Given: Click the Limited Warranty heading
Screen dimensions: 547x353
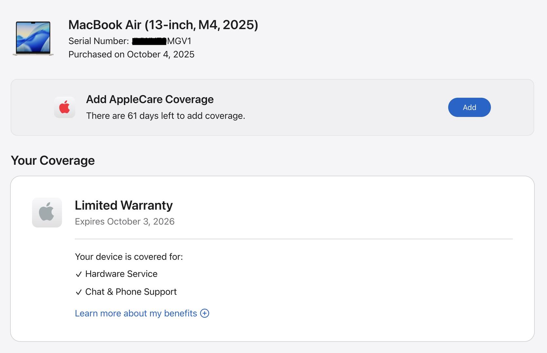Looking at the screenshot, I should (x=124, y=205).
